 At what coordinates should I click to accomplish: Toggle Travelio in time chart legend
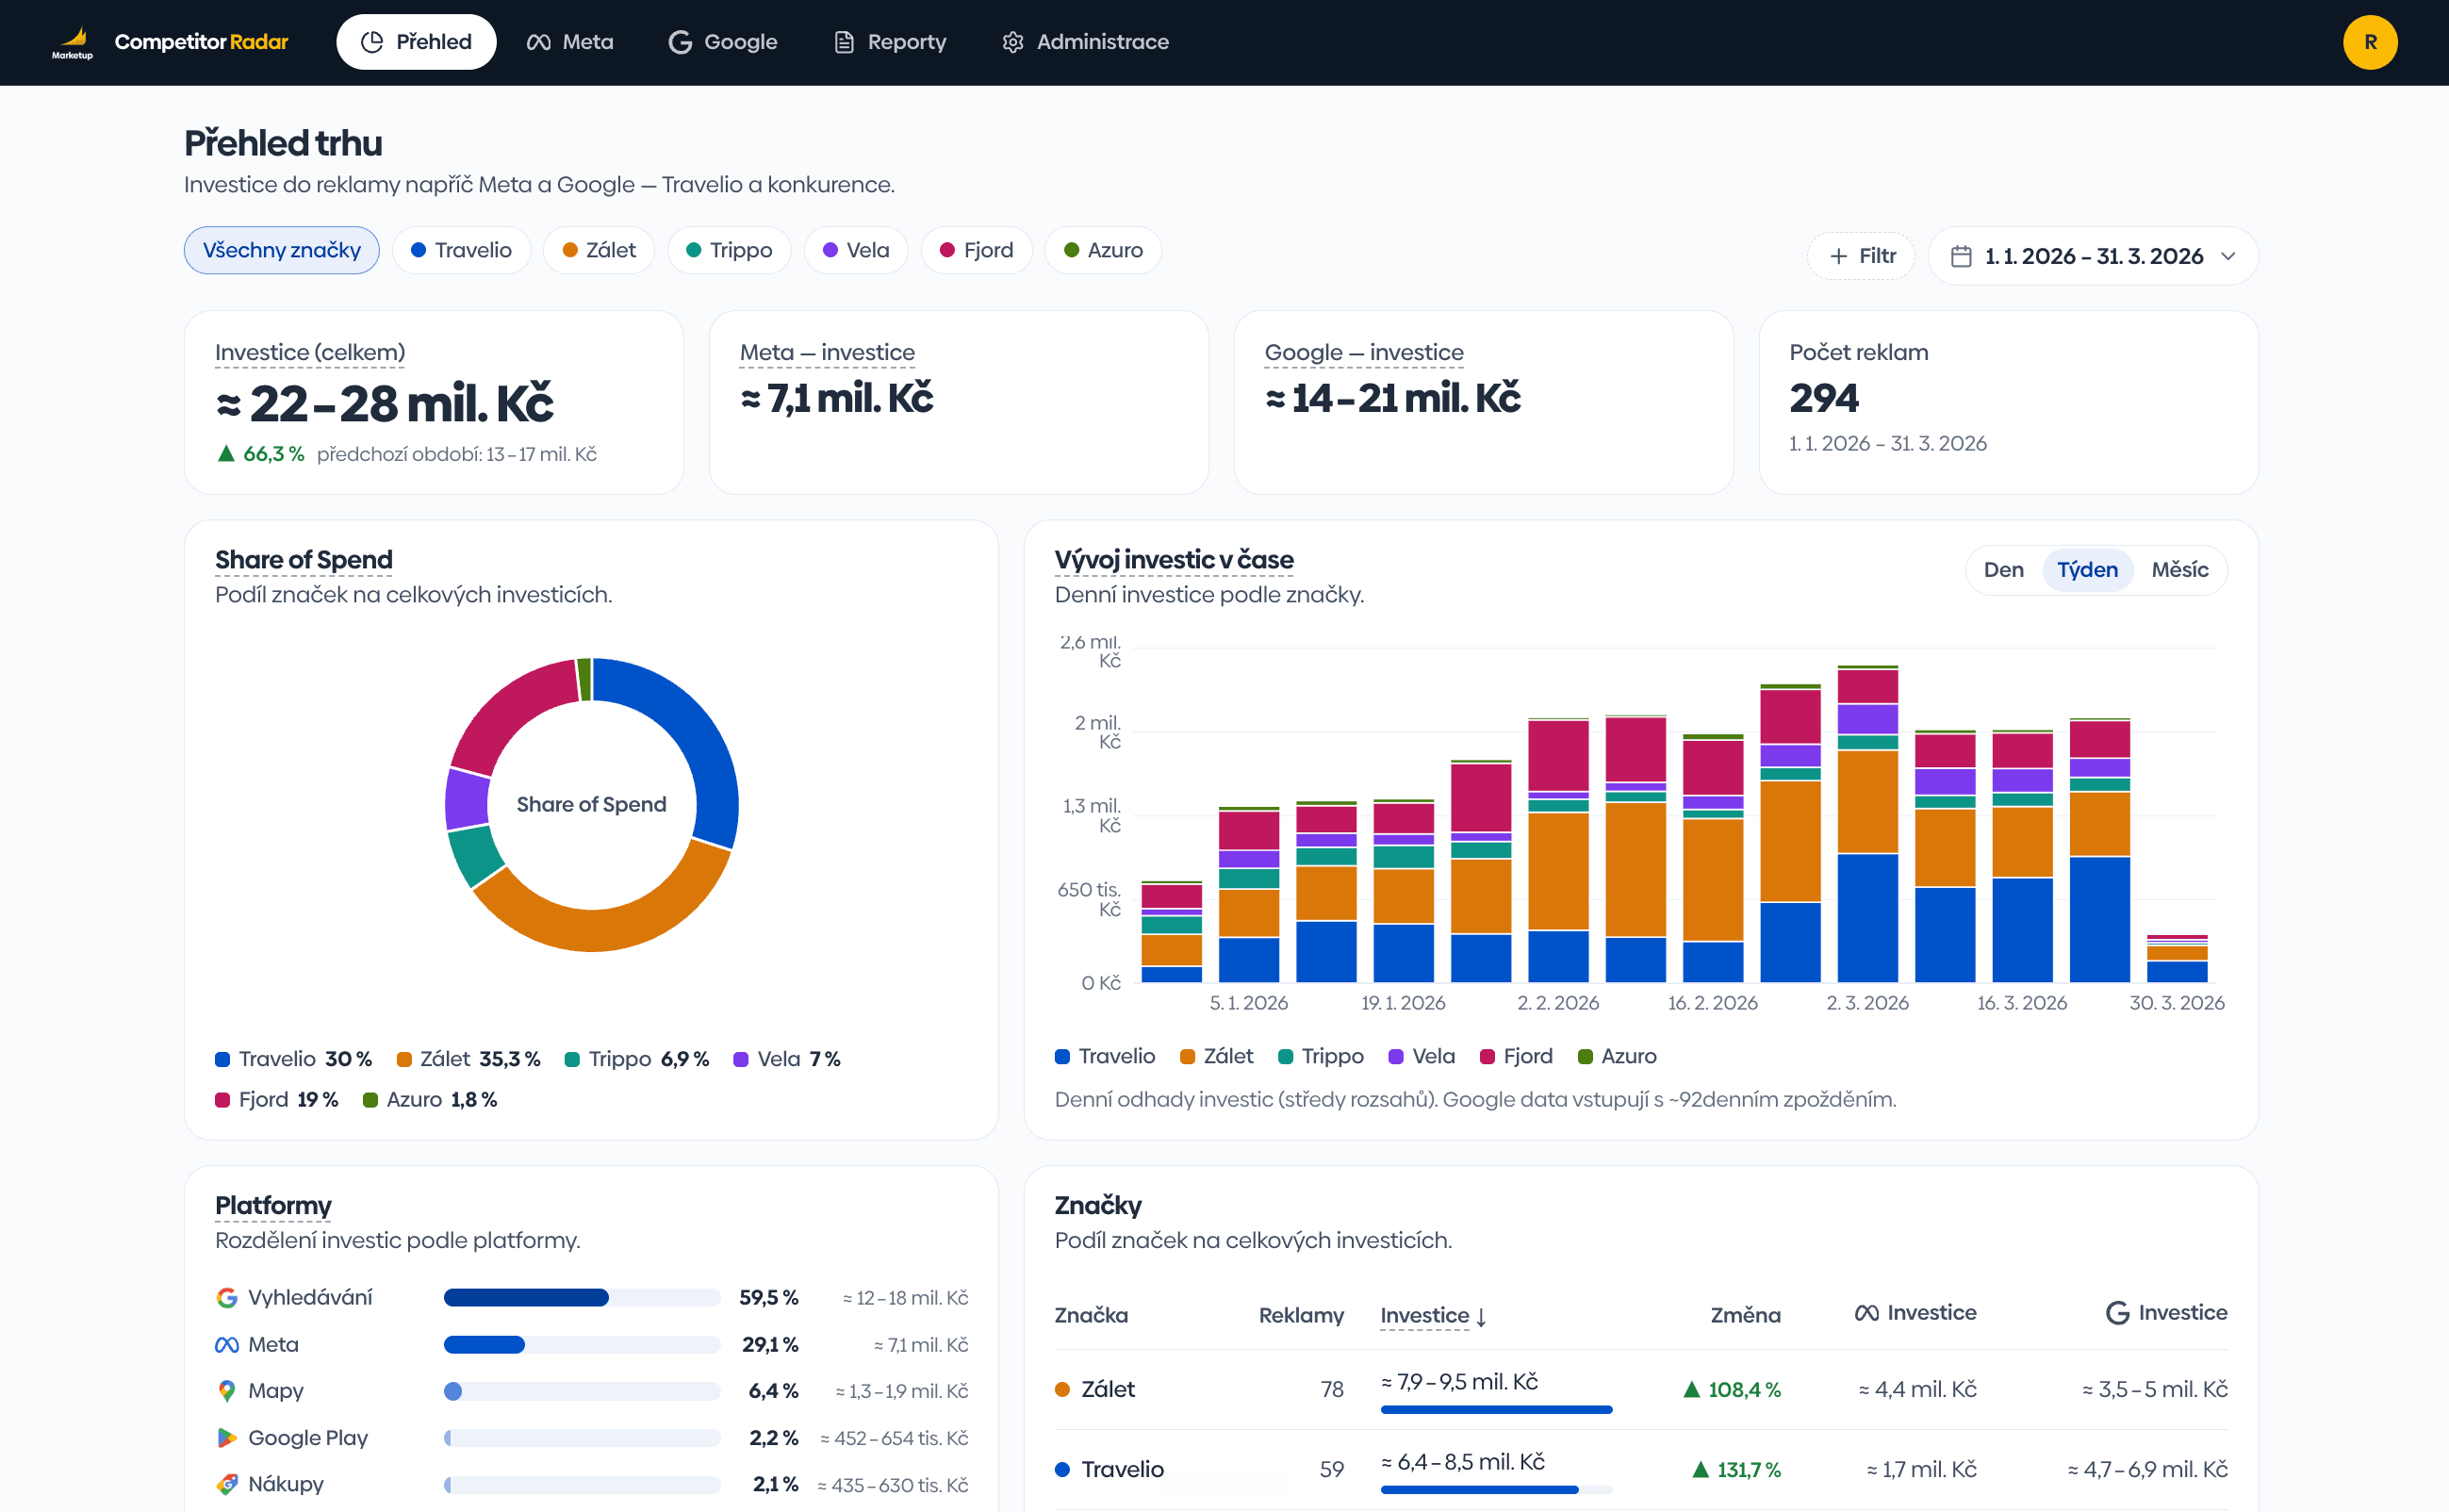point(1105,1057)
